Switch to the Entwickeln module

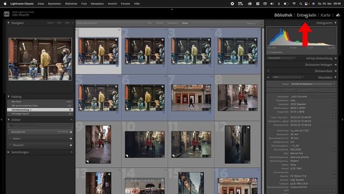click(306, 15)
